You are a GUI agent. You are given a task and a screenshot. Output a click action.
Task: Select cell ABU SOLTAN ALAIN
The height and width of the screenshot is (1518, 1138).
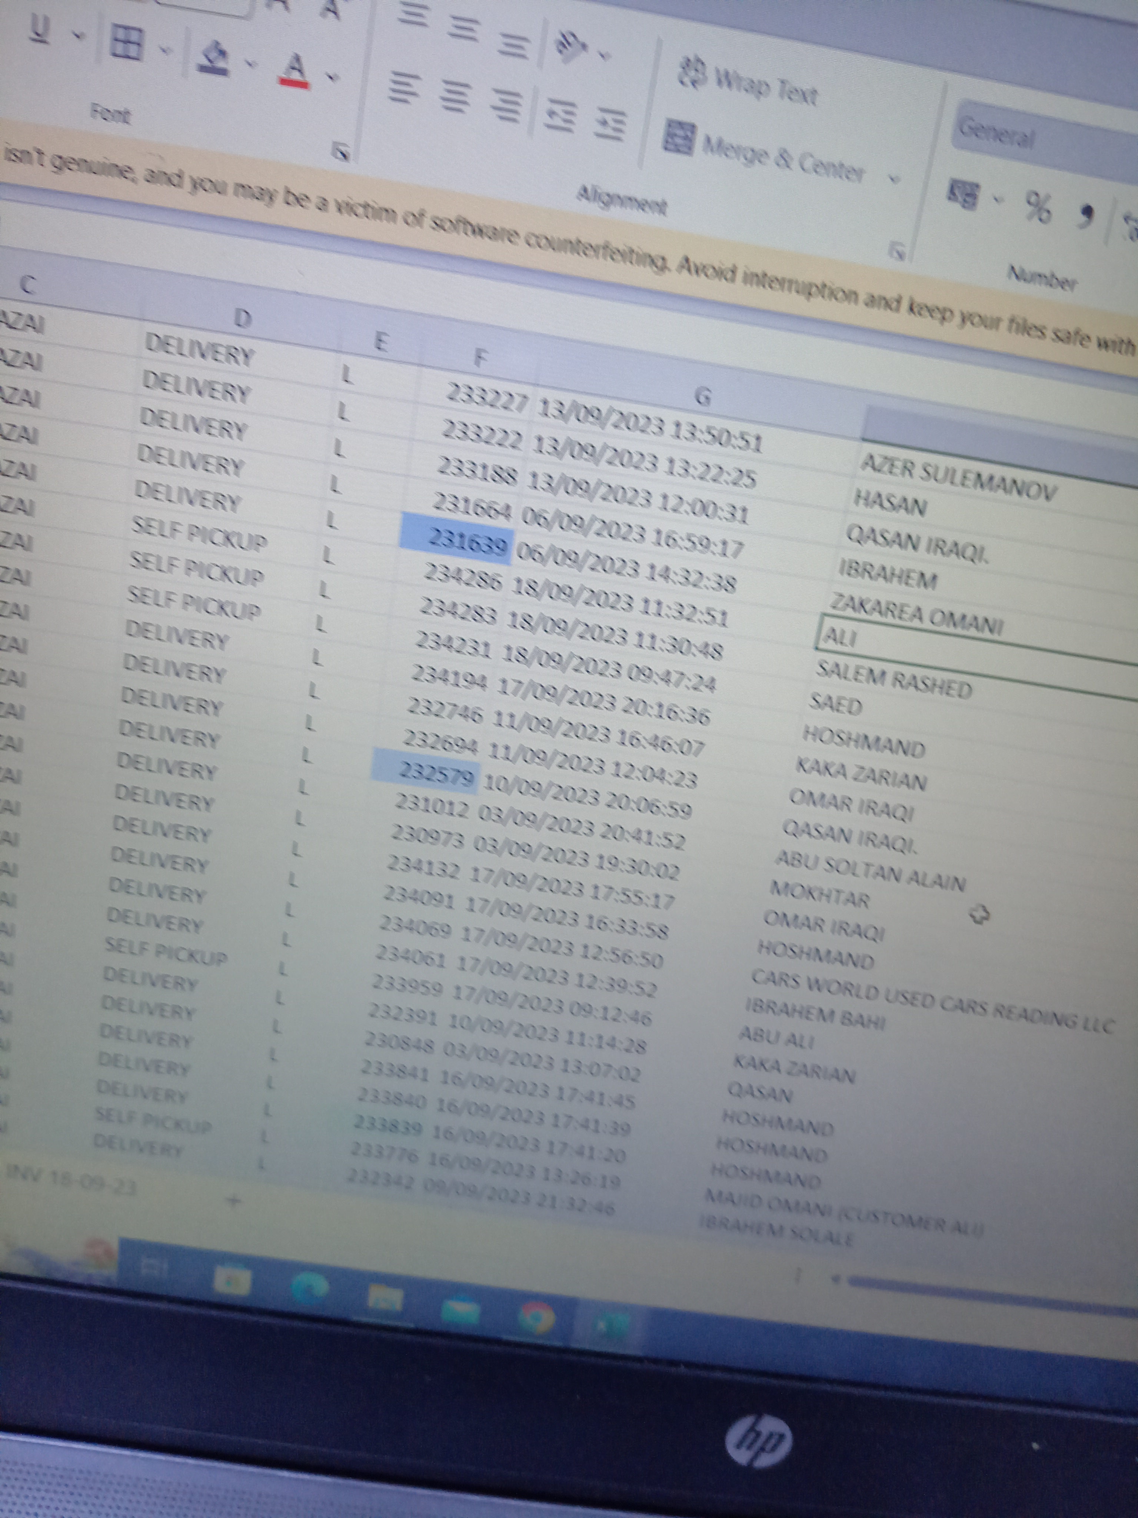(871, 870)
